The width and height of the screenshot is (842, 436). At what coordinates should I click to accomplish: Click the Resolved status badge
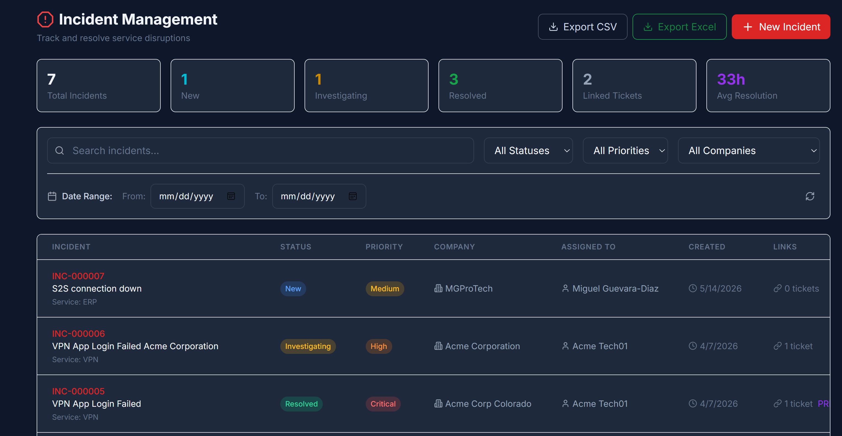(301, 404)
